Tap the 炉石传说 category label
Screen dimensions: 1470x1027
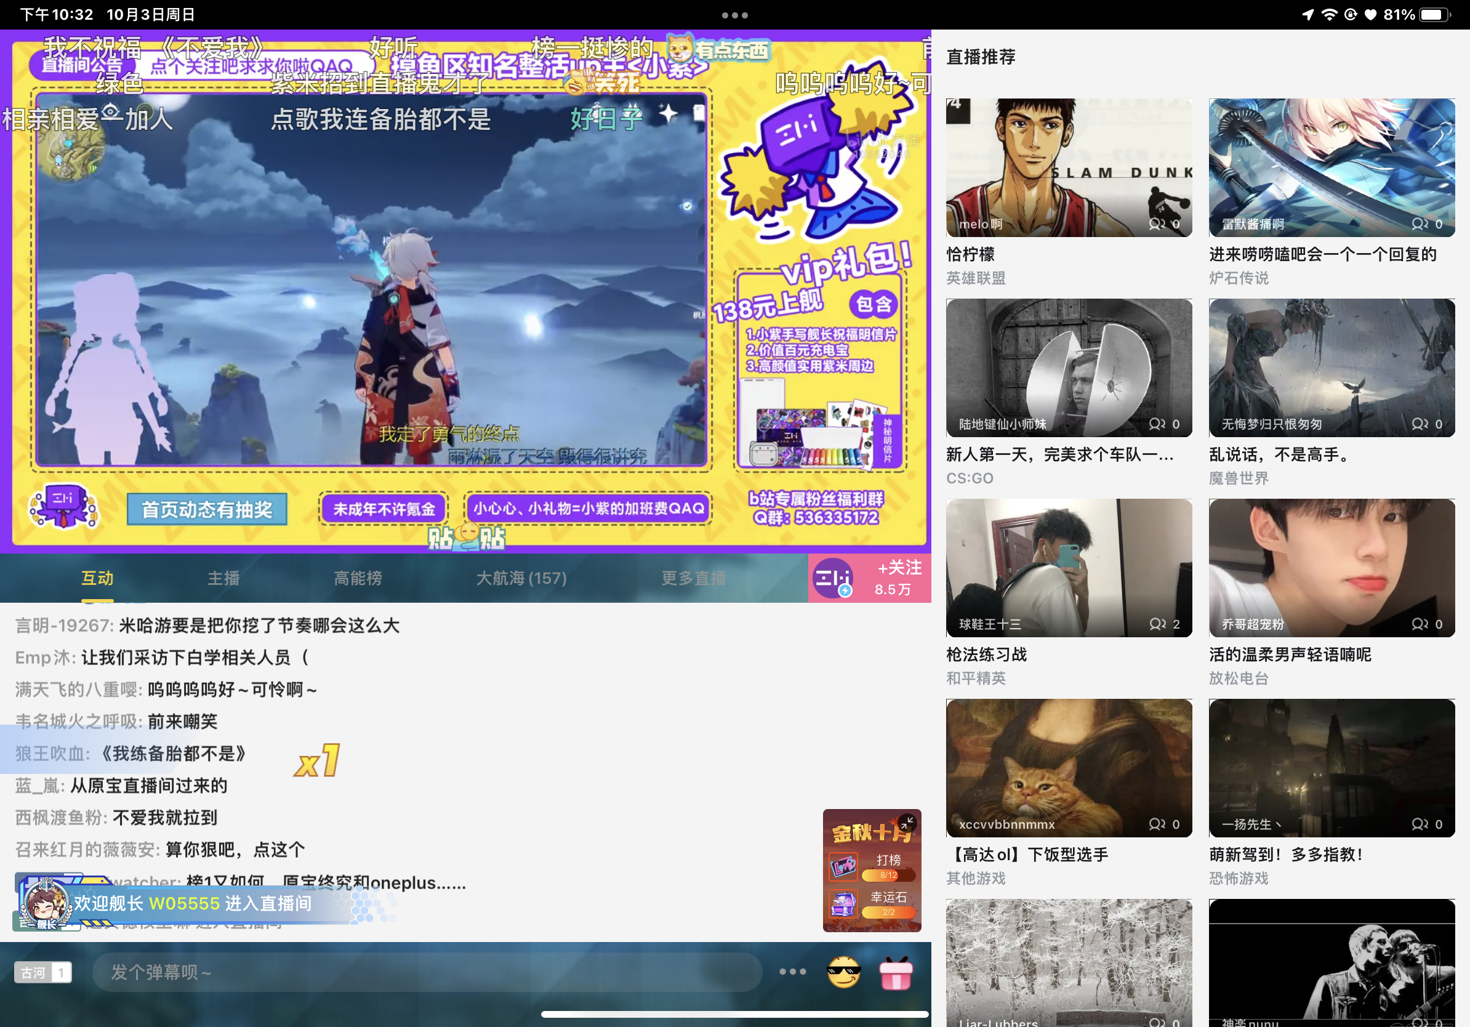coord(1238,278)
